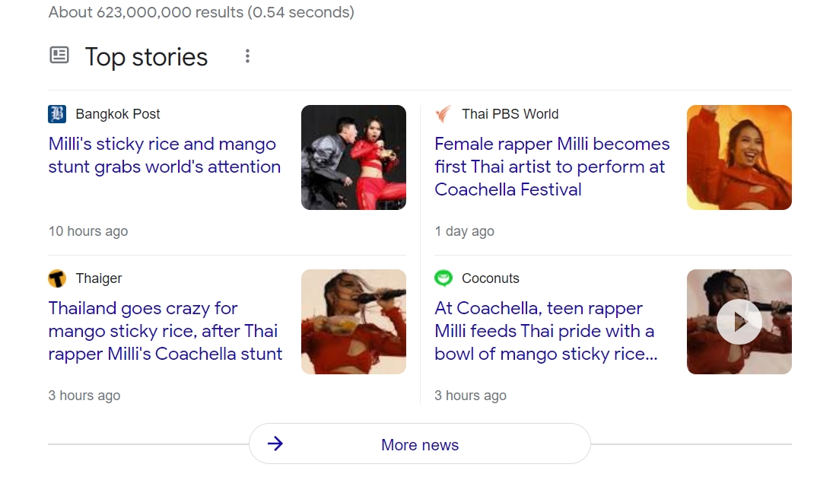Click the Thai PBS World source name
Image resolution: width=836 pixels, height=496 pixels.
pos(510,114)
